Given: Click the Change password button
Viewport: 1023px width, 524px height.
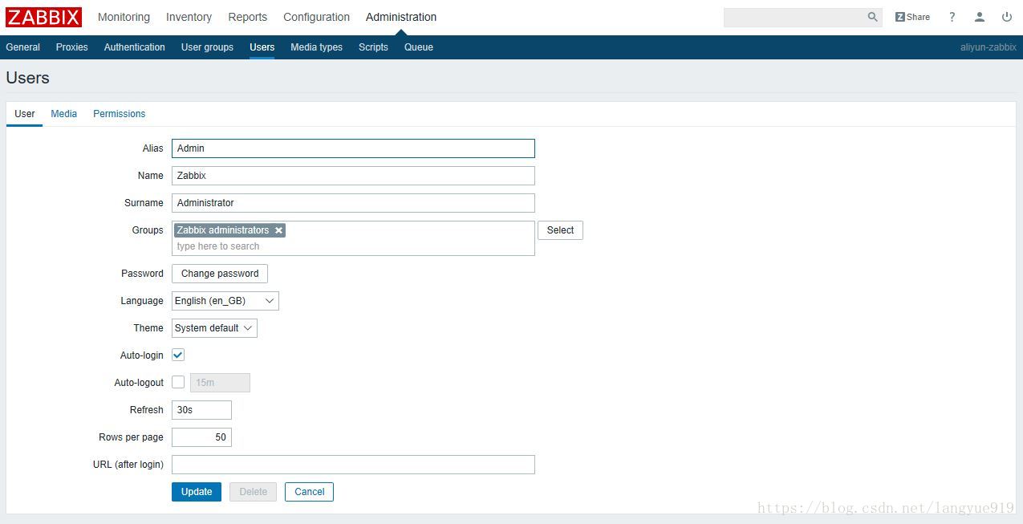Looking at the screenshot, I should 220,274.
